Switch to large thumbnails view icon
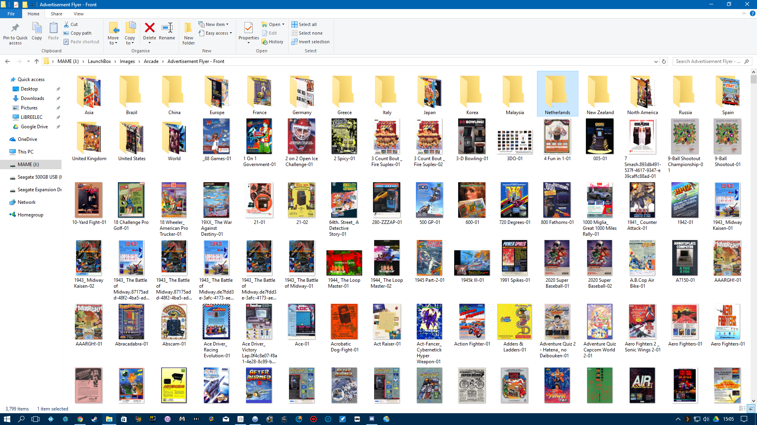This screenshot has width=757, height=425. (x=751, y=408)
